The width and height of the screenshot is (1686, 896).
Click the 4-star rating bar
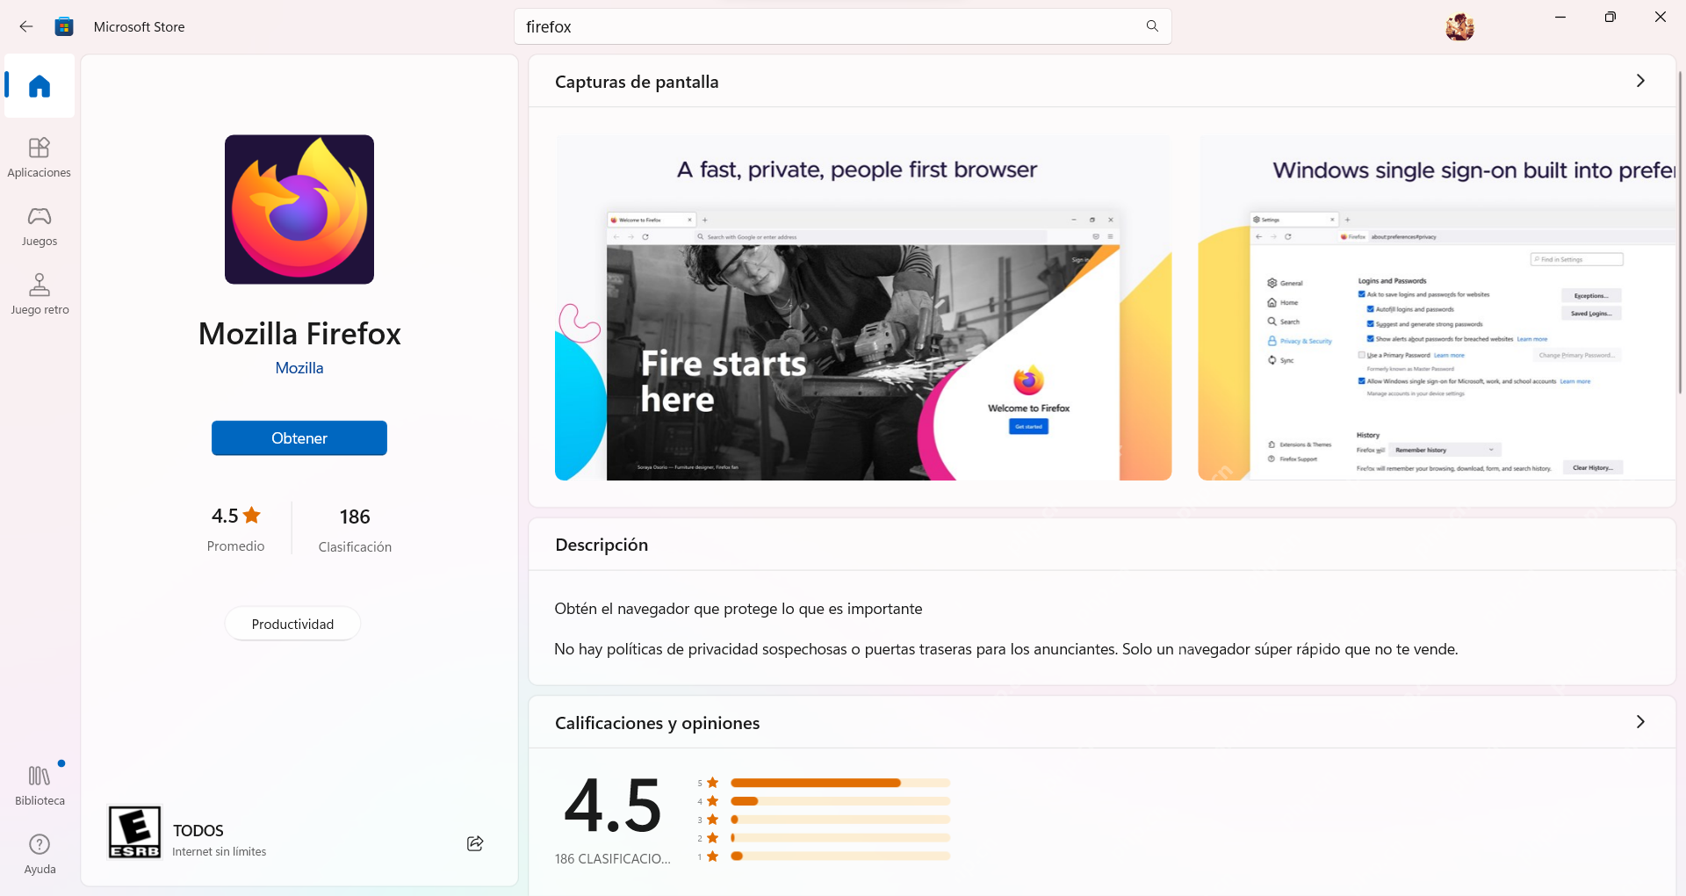pos(840,801)
